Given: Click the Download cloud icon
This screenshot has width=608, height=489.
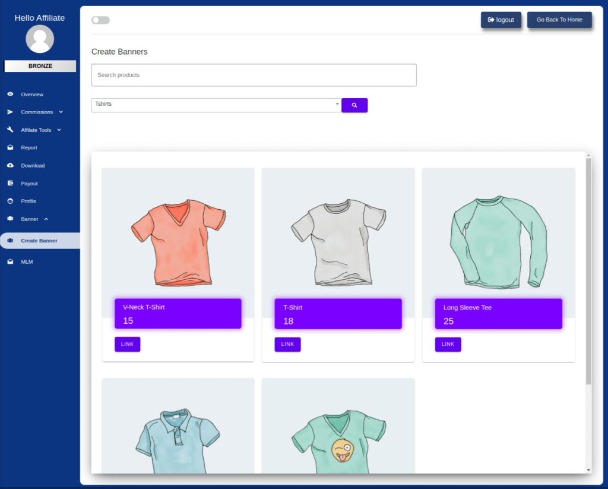Looking at the screenshot, I should tap(9, 165).
